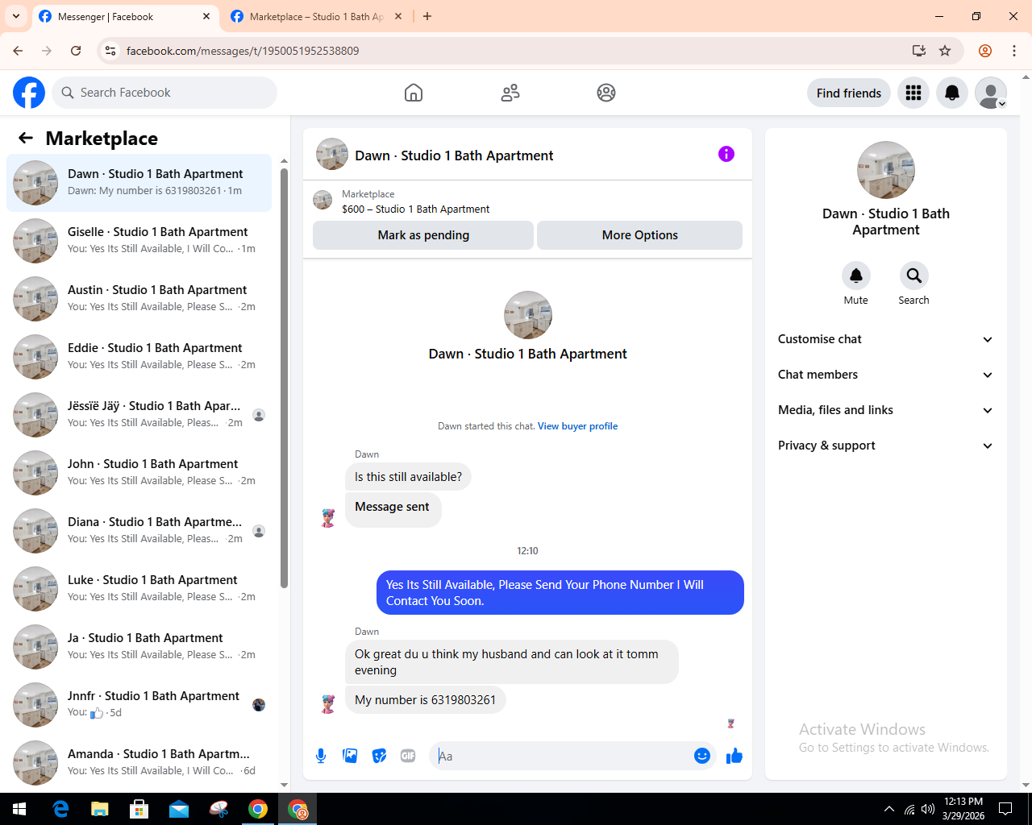
Task: Open the Windows Start menu
Action: pos(19,809)
